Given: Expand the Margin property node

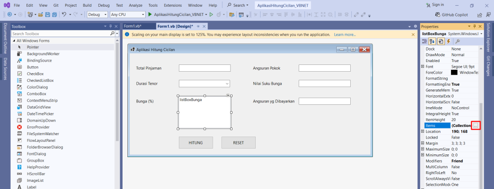Looking at the screenshot, I should [x=423, y=143].
